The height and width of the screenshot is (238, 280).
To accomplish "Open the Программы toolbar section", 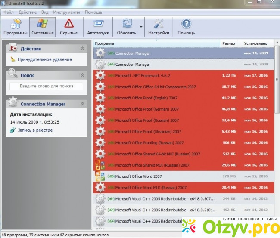I will click(x=16, y=27).
